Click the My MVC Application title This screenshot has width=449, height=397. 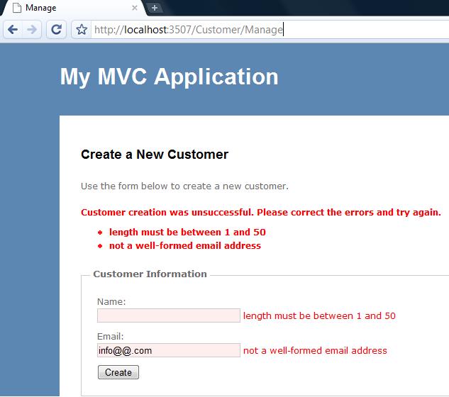tap(169, 77)
